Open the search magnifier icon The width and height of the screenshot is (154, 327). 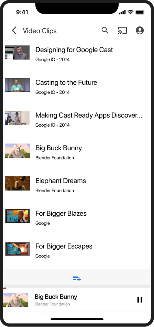tap(105, 30)
